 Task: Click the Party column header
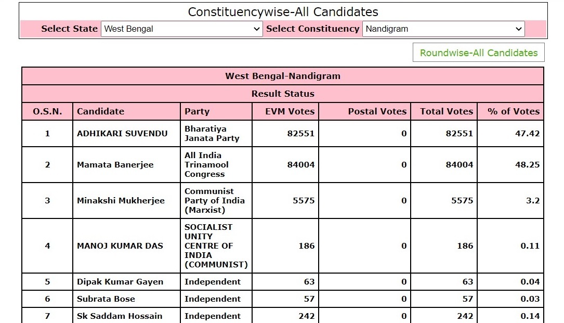pyautogui.click(x=197, y=111)
